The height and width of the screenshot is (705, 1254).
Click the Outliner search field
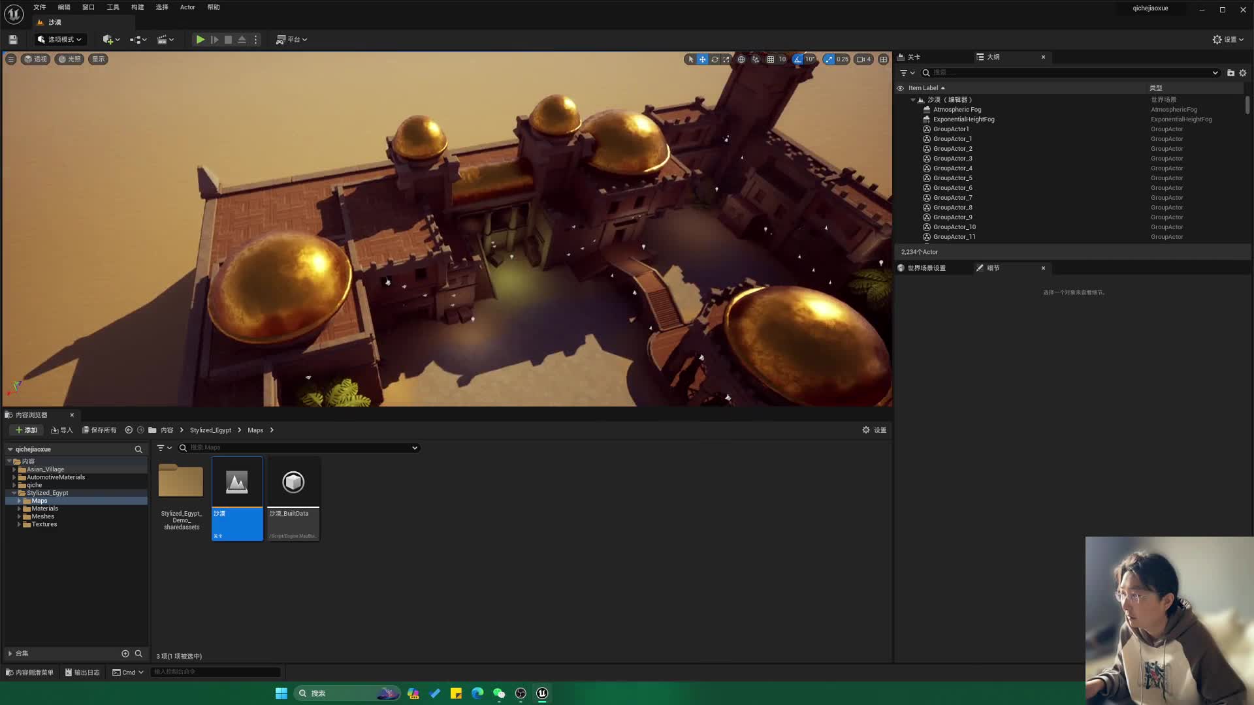point(1070,73)
